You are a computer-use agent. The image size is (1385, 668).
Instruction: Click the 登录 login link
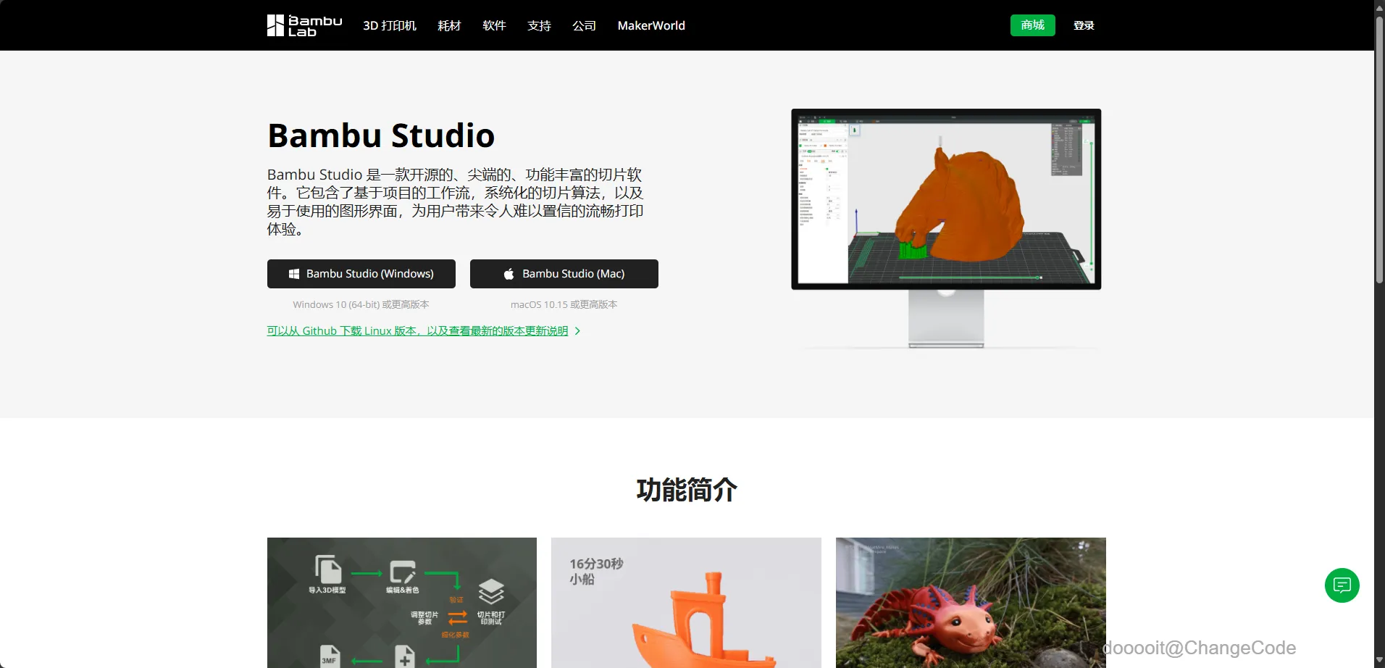[x=1084, y=25]
